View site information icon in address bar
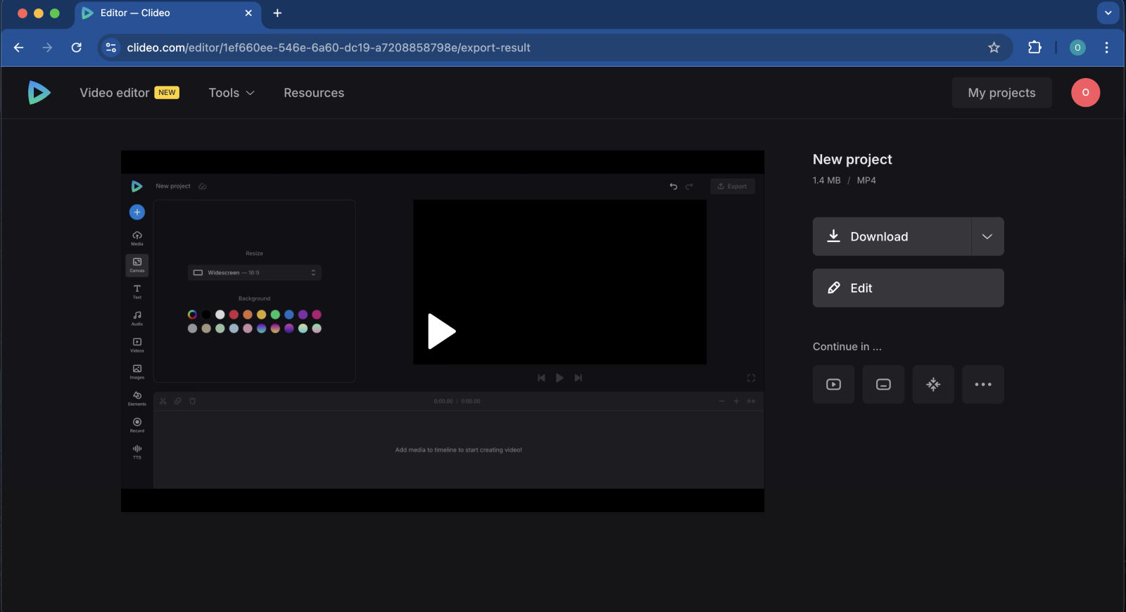 tap(110, 48)
